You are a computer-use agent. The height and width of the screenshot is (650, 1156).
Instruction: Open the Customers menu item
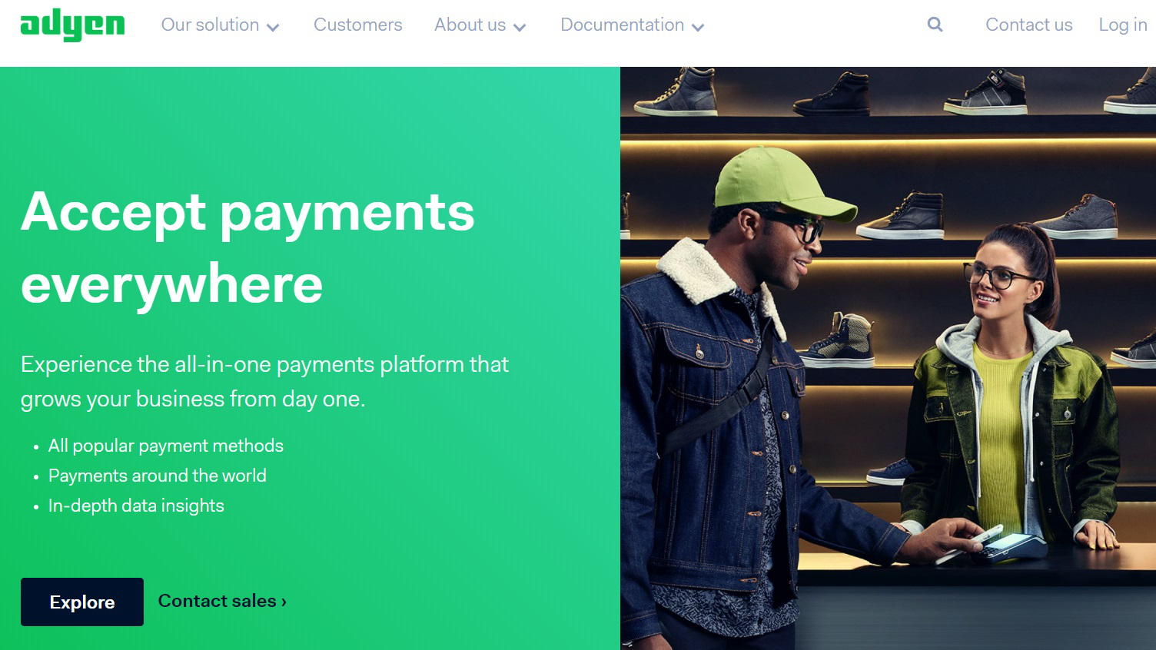click(358, 25)
